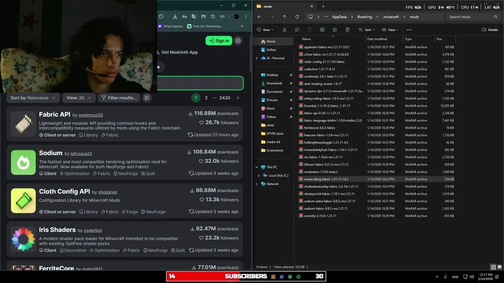Click the Iris Shaders mod icon

coord(23,239)
